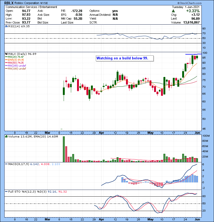
Task: Select the MA(100) undef legend entry
Action: [x=16, y=69]
